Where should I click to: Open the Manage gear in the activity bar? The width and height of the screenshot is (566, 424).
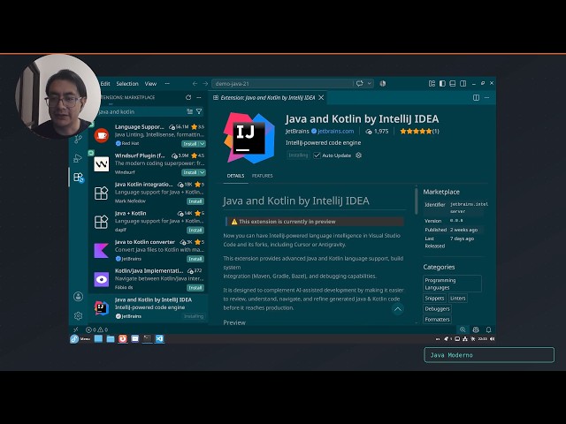[79, 316]
